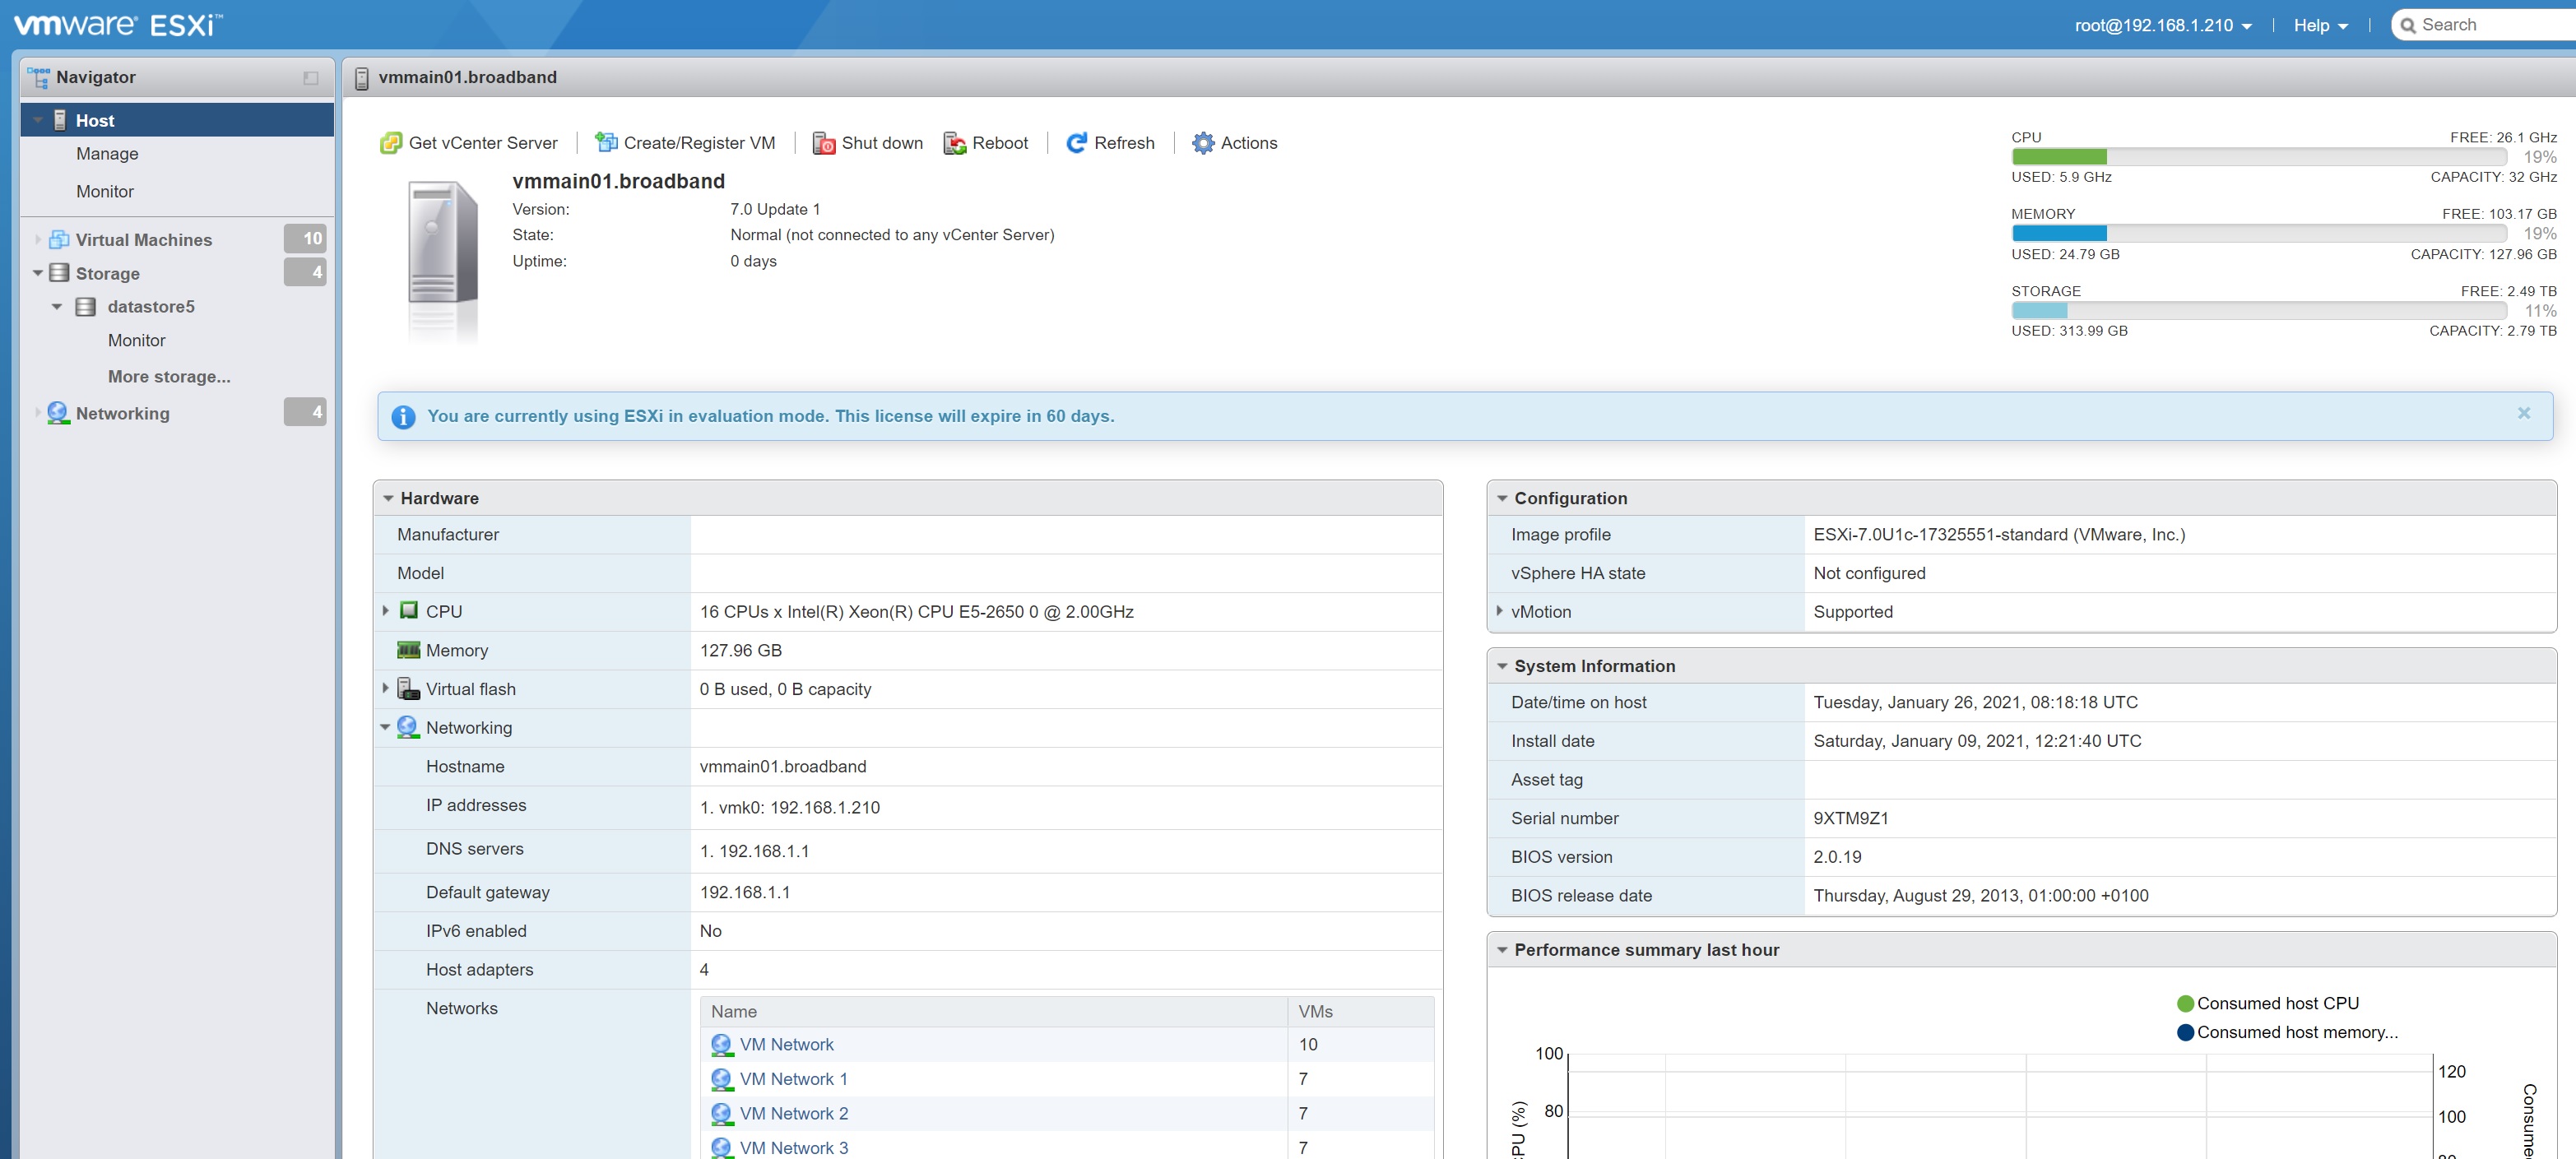This screenshot has height=1159, width=2576.
Task: Expand the vMotion configuration row
Action: [x=1499, y=611]
